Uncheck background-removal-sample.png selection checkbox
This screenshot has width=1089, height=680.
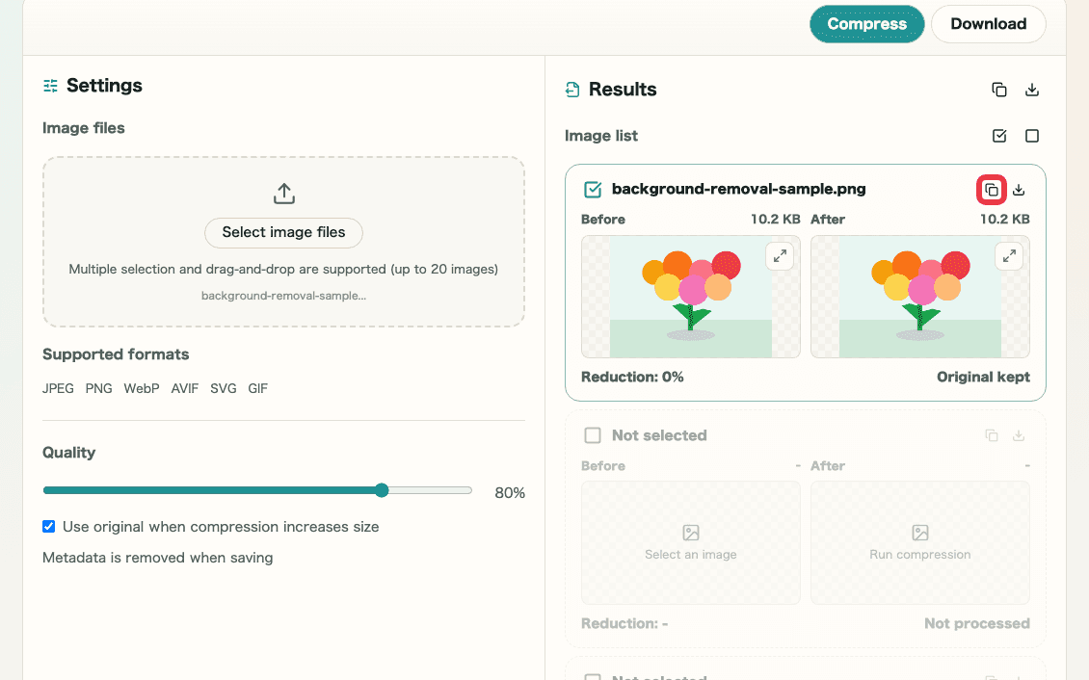593,190
